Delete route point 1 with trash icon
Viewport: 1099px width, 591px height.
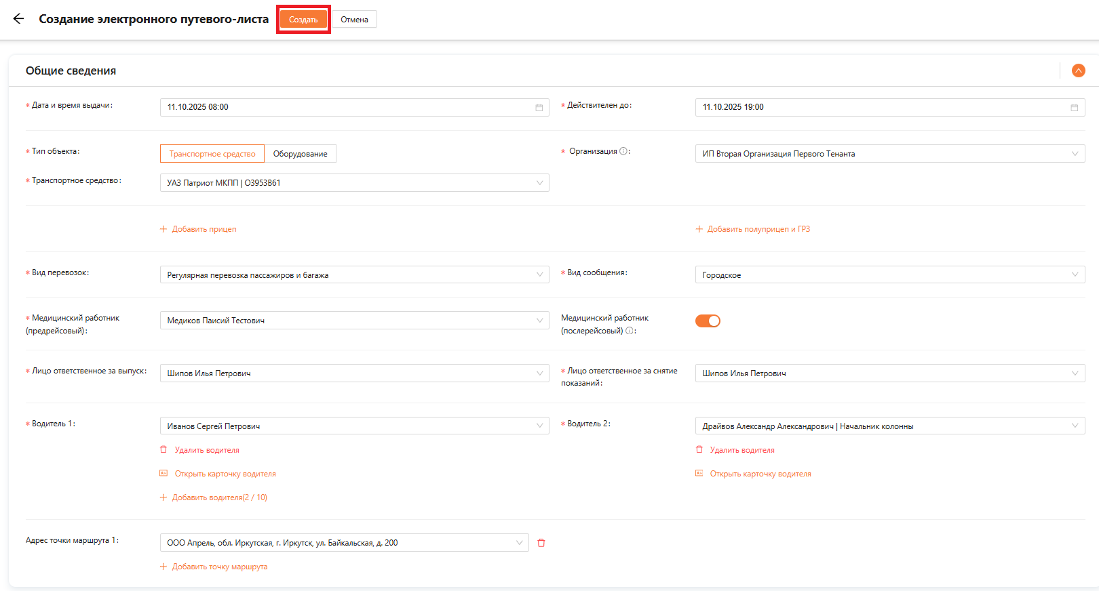point(541,543)
